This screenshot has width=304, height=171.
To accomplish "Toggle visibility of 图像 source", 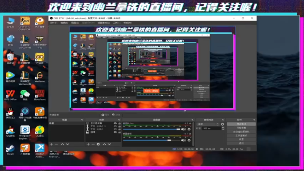I will click(115, 132).
